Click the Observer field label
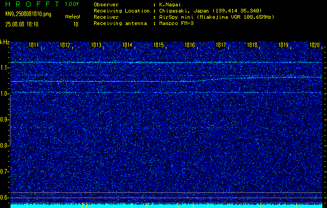Viewport: 327px width, 208px height. (x=106, y=4)
